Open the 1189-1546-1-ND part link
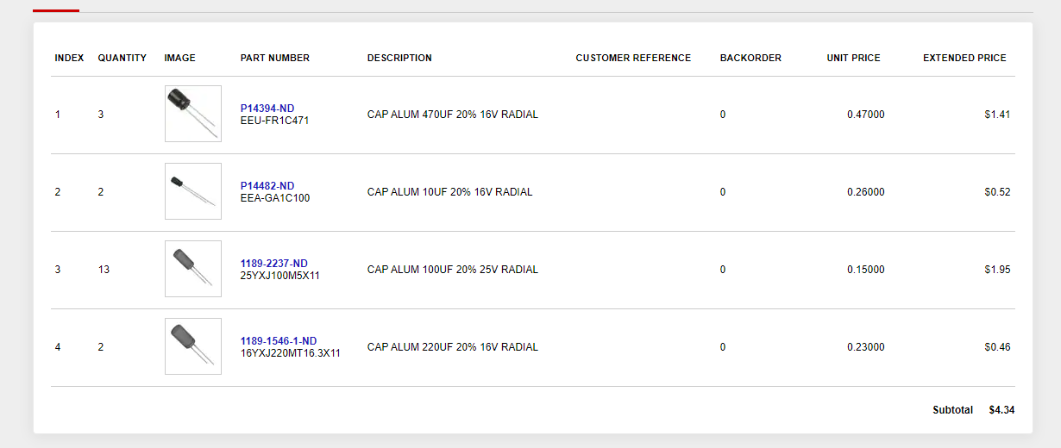Image resolution: width=1061 pixels, height=448 pixels. [x=278, y=341]
